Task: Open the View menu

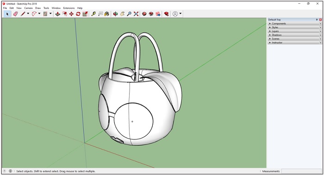Action: click(19, 8)
